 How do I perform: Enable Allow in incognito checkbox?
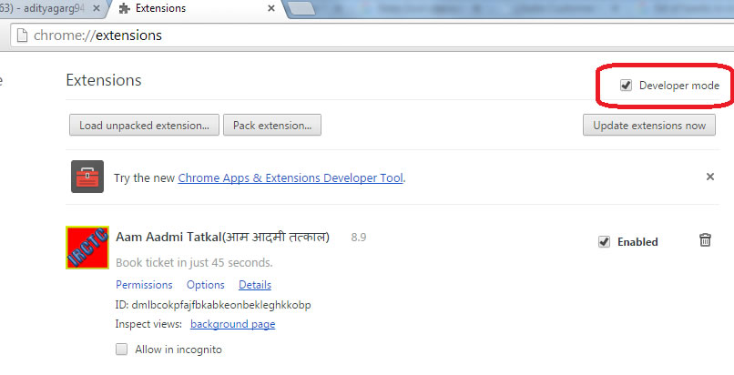click(122, 350)
